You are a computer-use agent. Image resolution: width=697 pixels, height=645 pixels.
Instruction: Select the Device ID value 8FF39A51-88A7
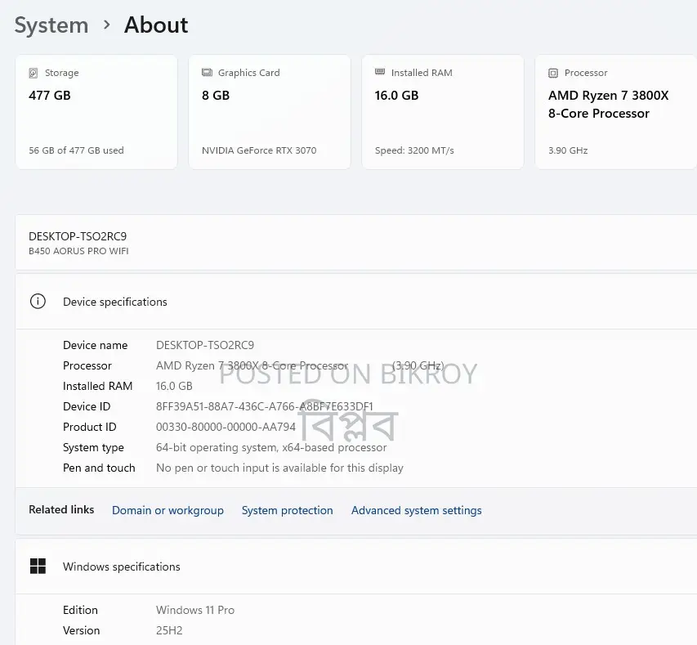pyautogui.click(x=265, y=406)
